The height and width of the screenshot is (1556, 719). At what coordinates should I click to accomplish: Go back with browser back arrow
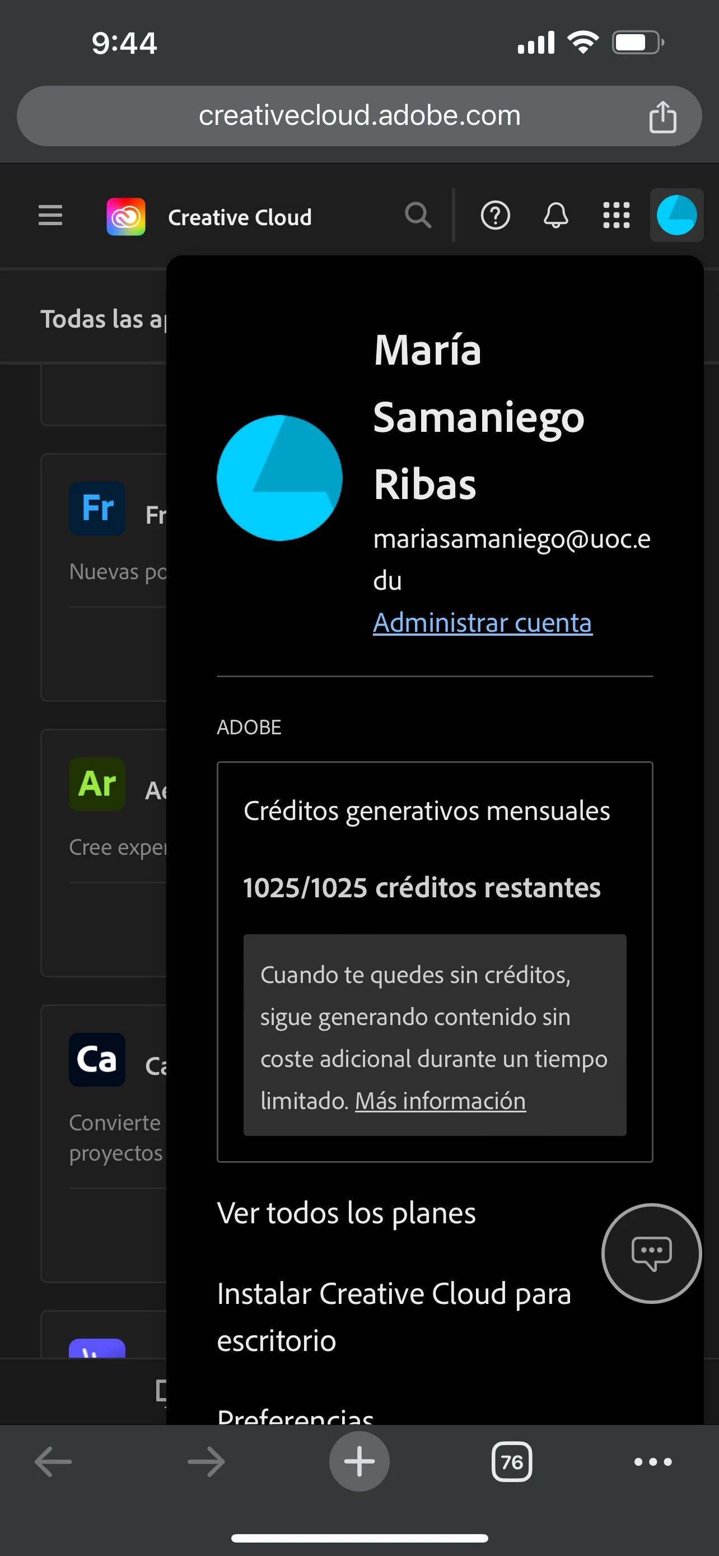pyautogui.click(x=53, y=1462)
